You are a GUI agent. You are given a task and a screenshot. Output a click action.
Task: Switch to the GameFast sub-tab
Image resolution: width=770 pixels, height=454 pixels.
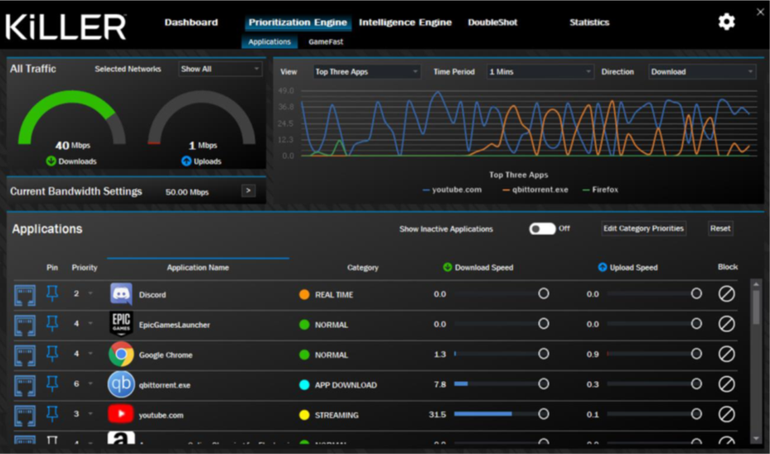point(326,41)
